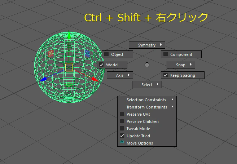Screen dimensions: 237x164
Task: Click the green plane handle on manipulator
Action: [x=69, y=85]
